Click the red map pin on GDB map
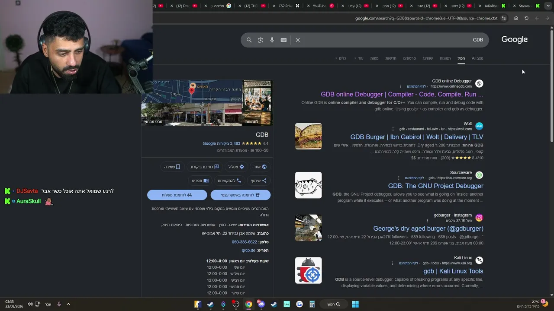 192,90
